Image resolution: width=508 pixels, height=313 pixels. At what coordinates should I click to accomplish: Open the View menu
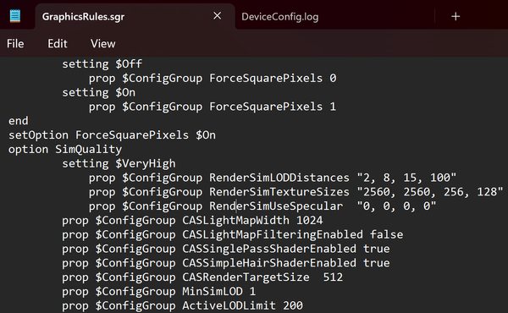[x=102, y=44]
